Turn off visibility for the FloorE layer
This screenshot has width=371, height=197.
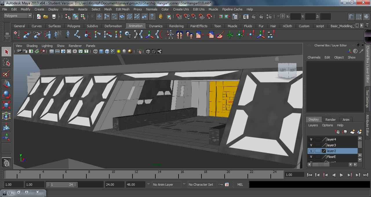click(311, 157)
